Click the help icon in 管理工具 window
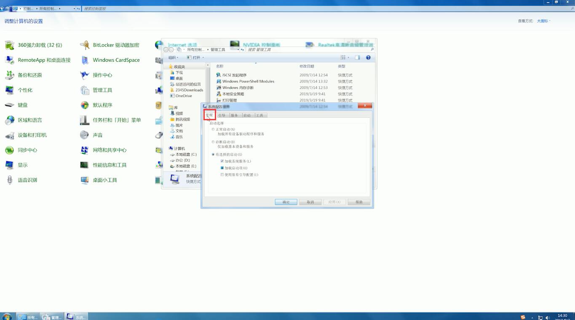 click(x=368, y=58)
